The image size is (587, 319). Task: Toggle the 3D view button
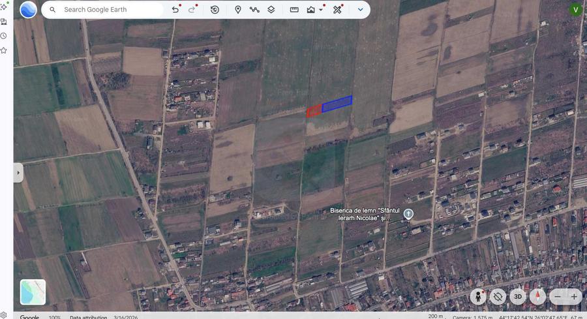[x=518, y=297]
